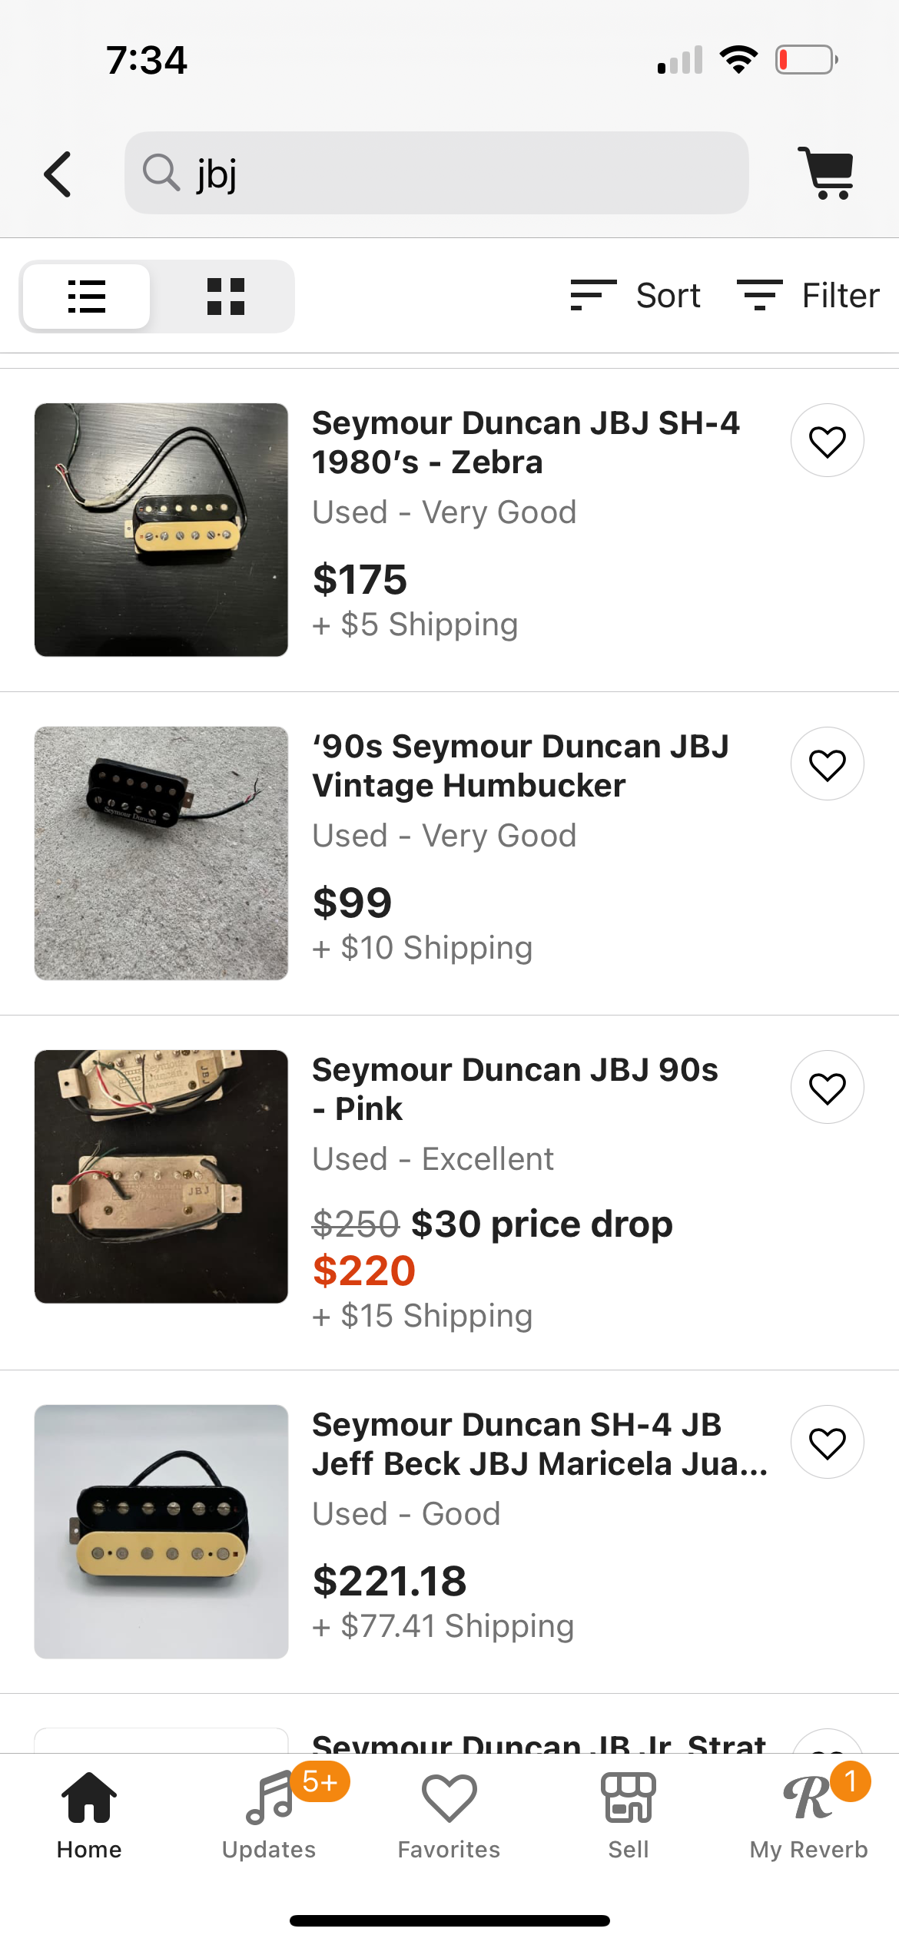The width and height of the screenshot is (899, 1945).
Task: Open the Sell tab
Action: (629, 1816)
